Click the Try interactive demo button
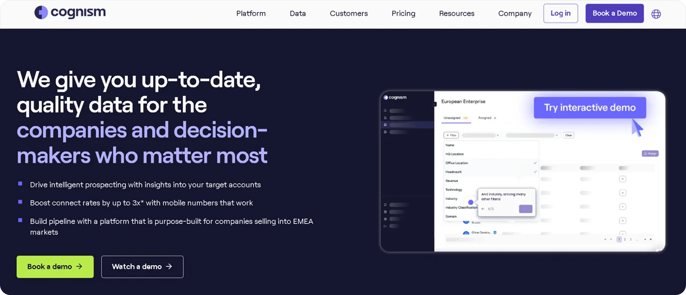This screenshot has height=295, width=686. [x=590, y=108]
